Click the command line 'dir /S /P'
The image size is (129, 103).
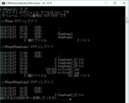point(20,9)
